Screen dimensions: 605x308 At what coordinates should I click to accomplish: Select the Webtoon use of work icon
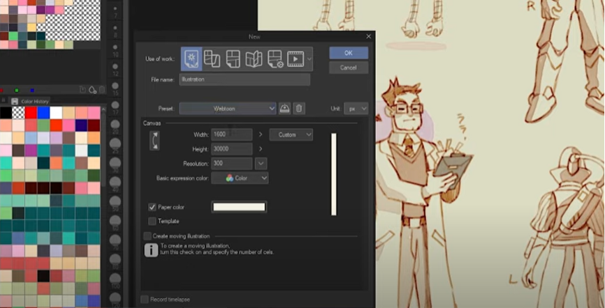[212, 60]
